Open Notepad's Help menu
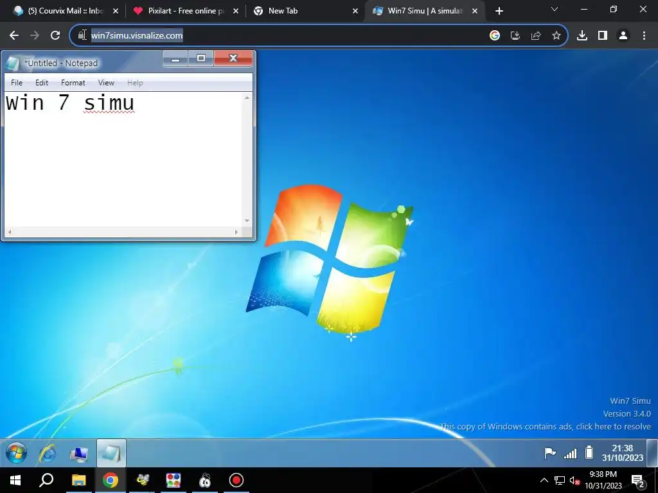The image size is (658, 493). pos(135,83)
